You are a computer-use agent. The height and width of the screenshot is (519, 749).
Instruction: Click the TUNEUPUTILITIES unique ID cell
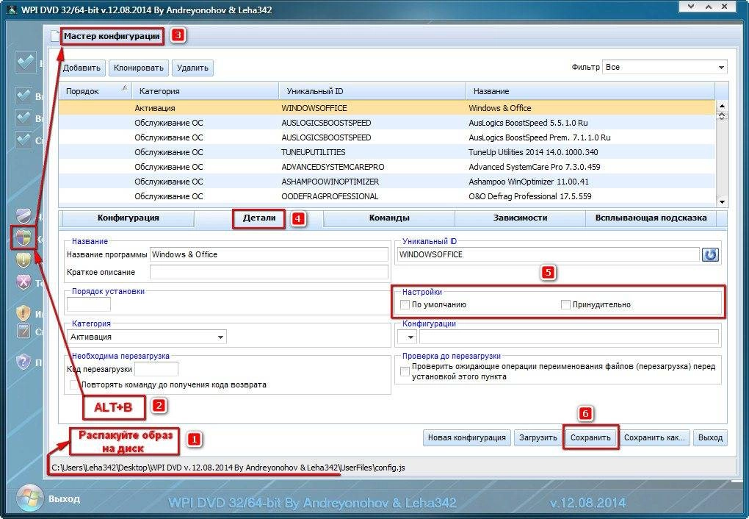click(314, 152)
